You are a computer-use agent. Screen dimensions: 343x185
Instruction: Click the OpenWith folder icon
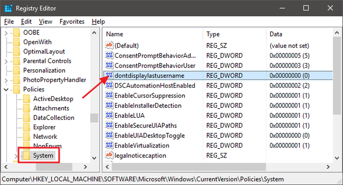tap(16, 42)
